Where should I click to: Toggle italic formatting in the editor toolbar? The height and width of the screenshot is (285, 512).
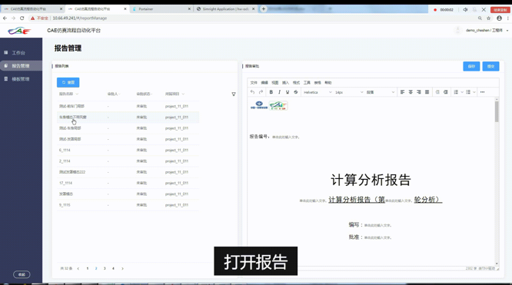(279, 92)
